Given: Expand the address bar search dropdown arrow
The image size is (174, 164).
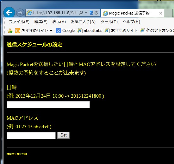Looking at the screenshot, I should 86,13.
